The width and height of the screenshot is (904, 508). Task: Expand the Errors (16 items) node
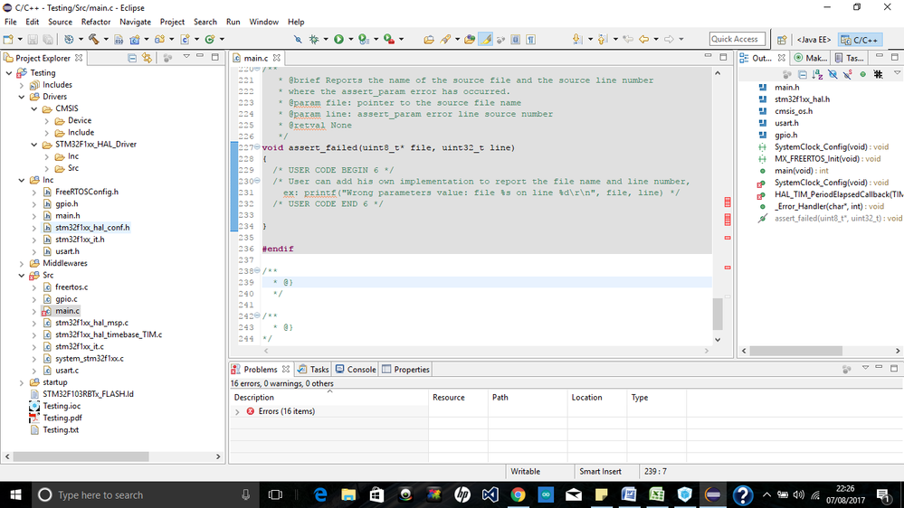(238, 411)
